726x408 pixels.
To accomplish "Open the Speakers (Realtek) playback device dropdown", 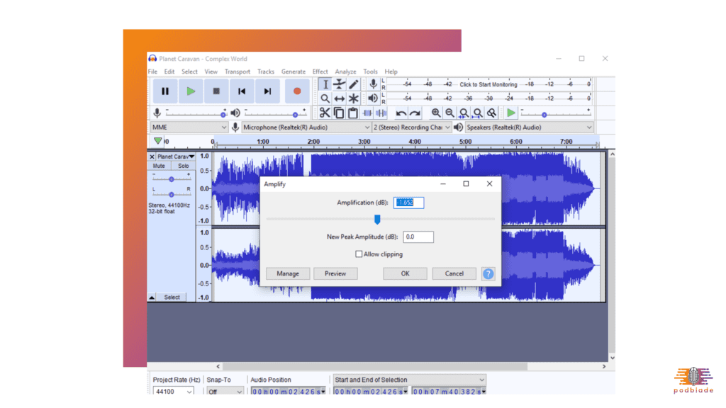I will point(529,127).
